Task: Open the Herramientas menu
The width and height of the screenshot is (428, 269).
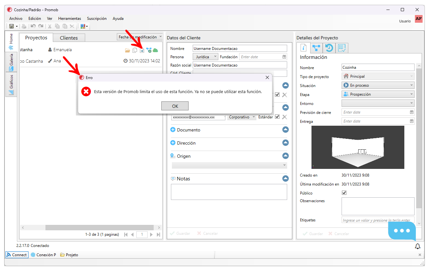Action: pyautogui.click(x=70, y=19)
